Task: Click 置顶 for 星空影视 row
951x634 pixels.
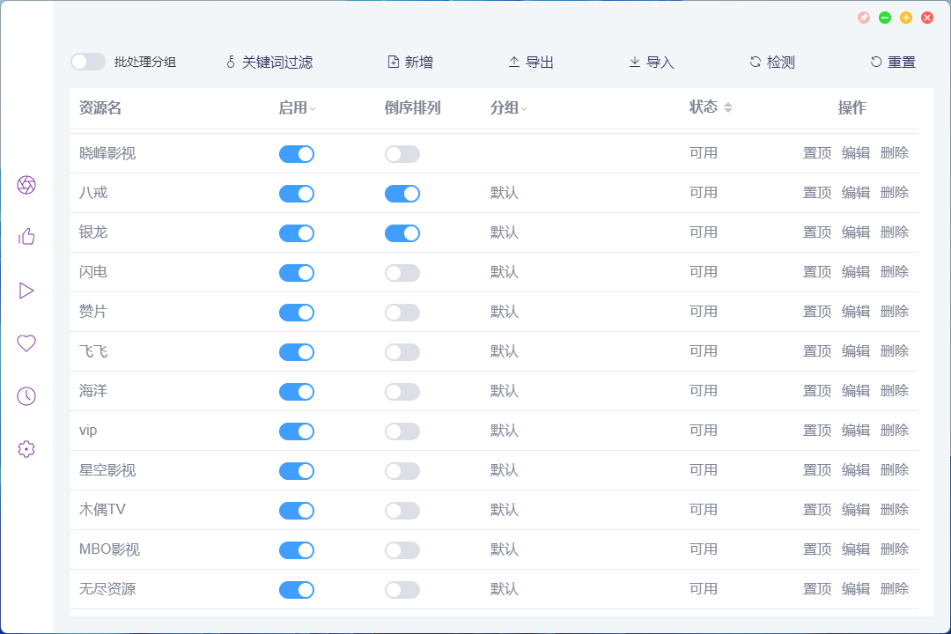Action: point(817,470)
